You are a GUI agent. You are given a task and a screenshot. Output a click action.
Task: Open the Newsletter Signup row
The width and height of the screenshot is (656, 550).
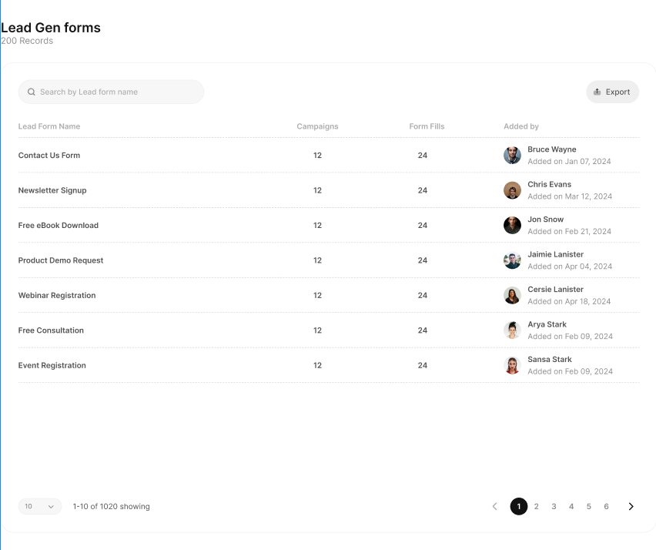coord(329,190)
